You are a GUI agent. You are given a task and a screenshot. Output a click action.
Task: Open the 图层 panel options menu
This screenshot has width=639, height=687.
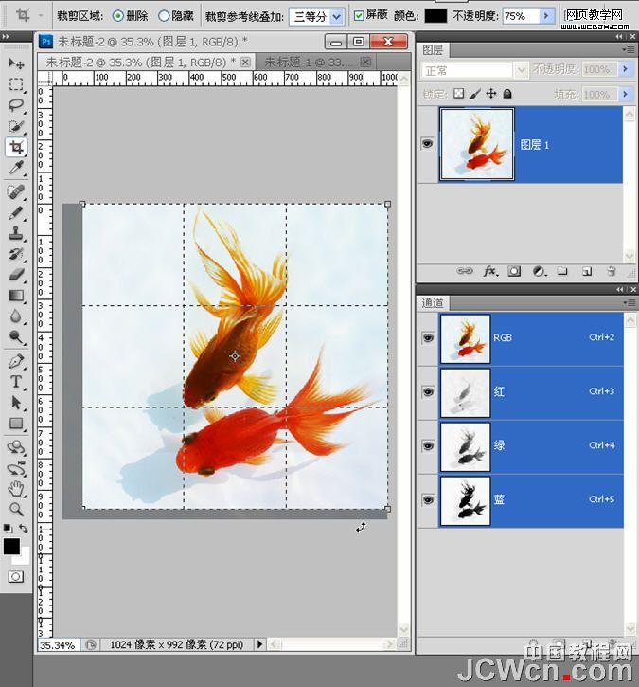coord(629,50)
